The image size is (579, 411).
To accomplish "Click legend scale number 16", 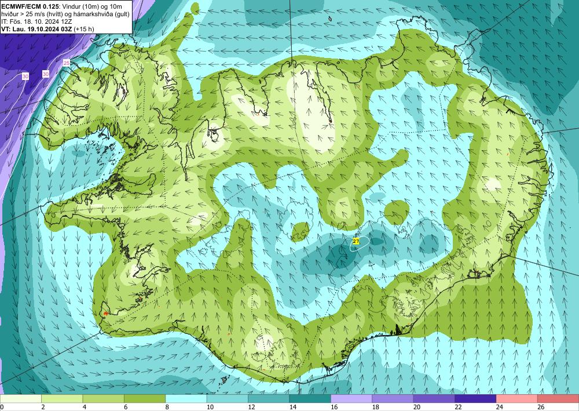I will click(x=334, y=407).
